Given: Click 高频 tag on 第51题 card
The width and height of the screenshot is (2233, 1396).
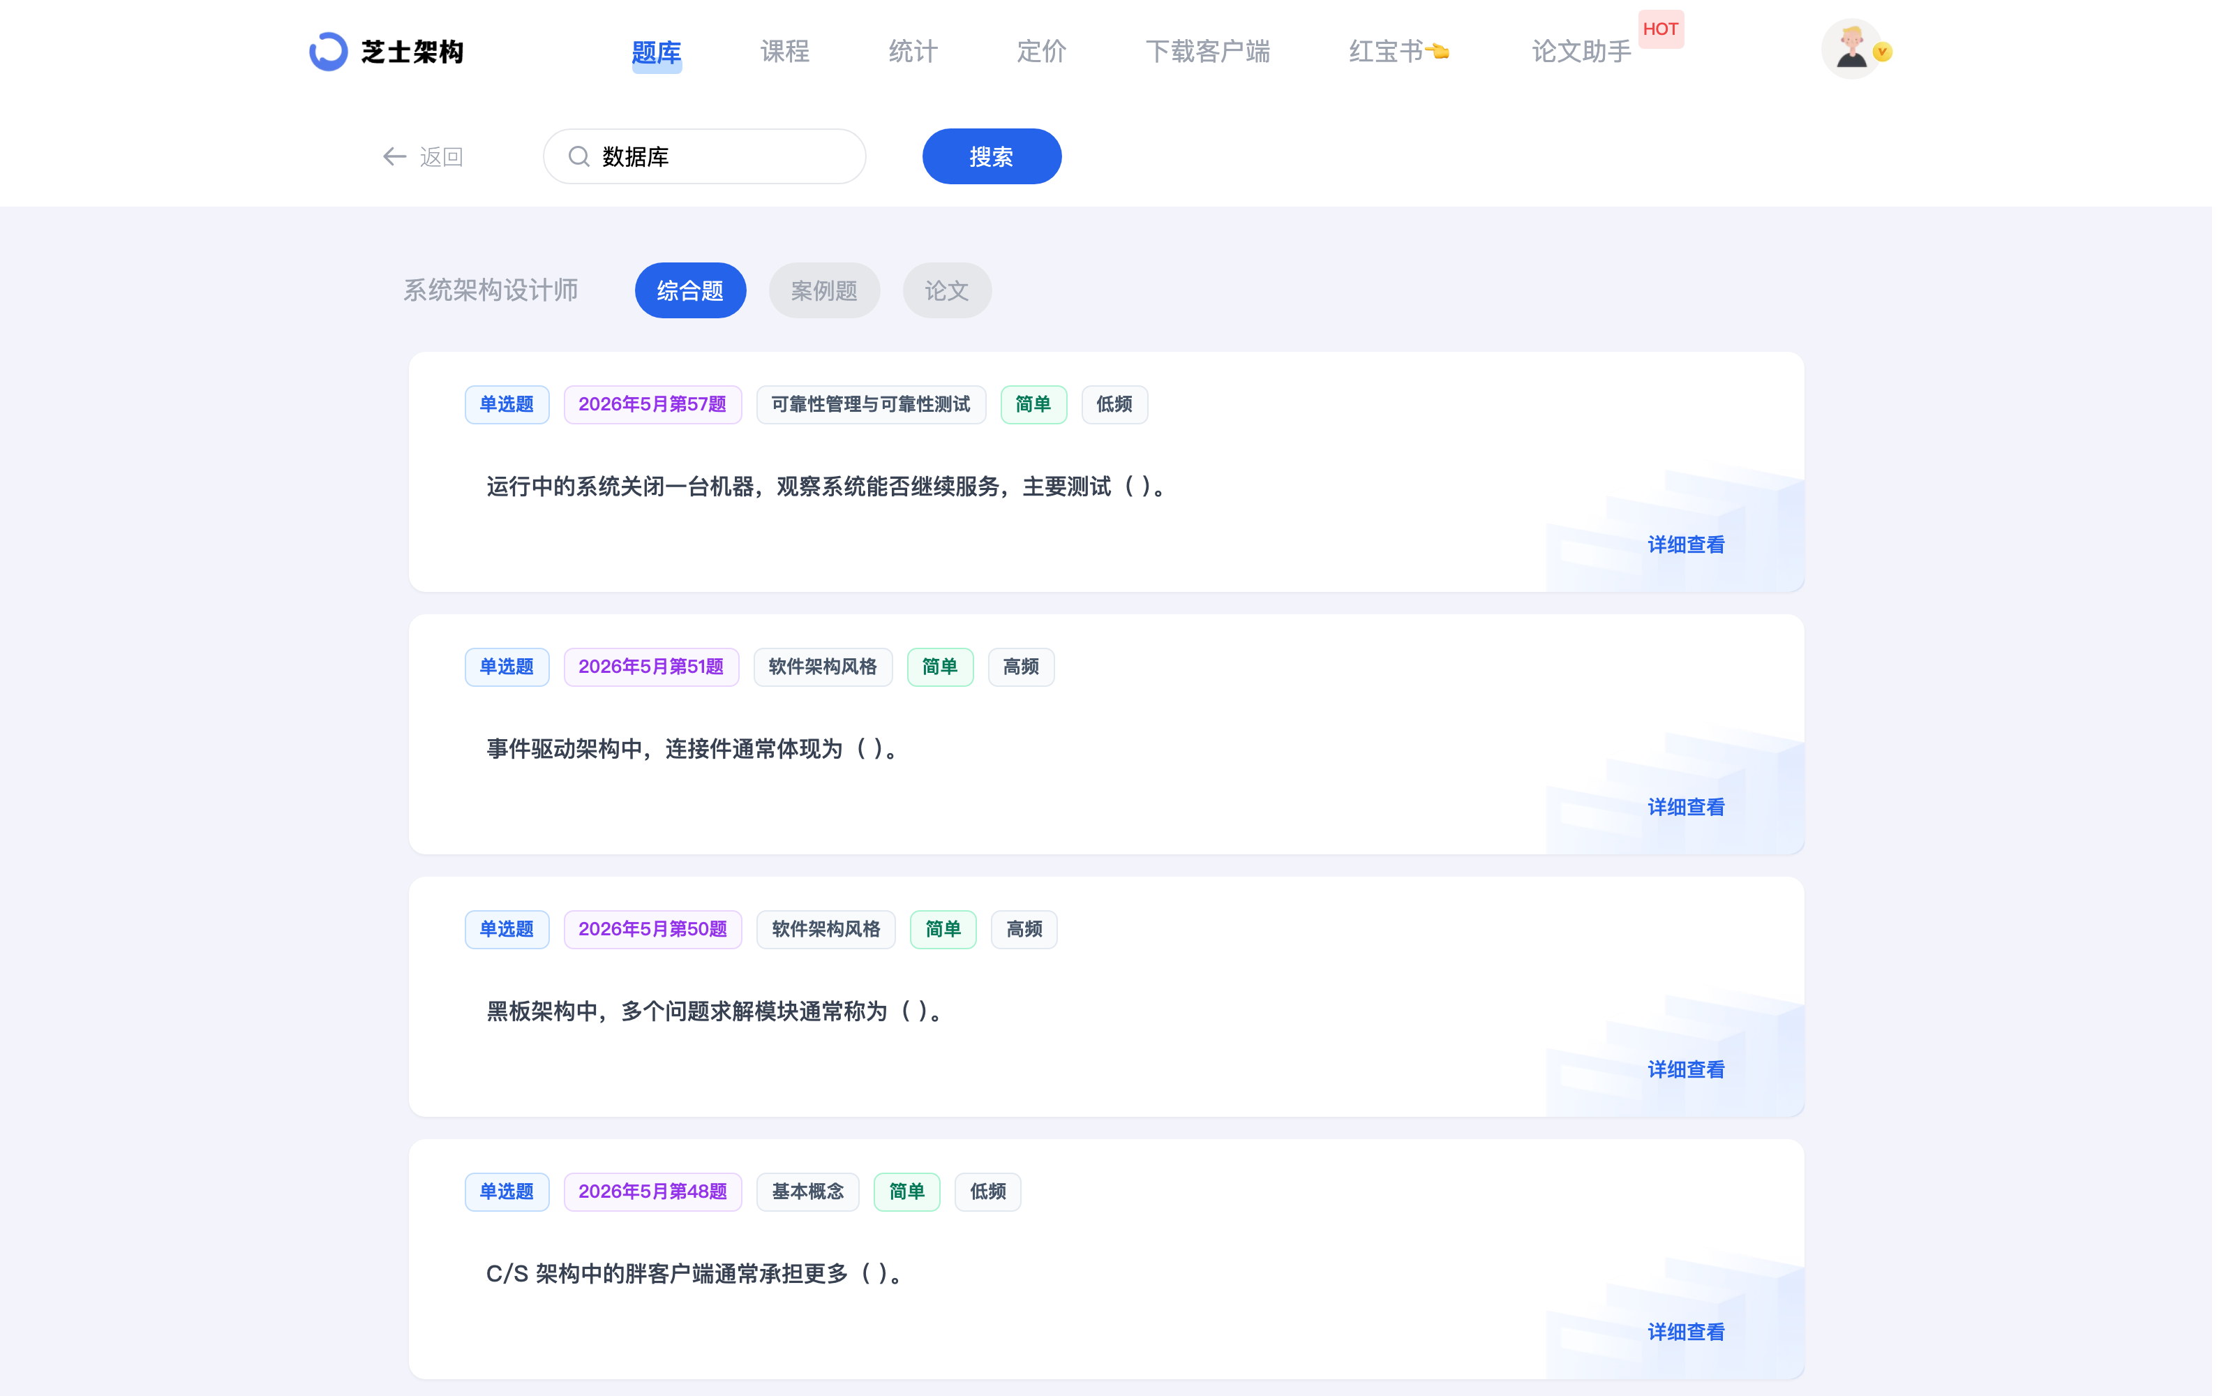Looking at the screenshot, I should (x=1022, y=667).
